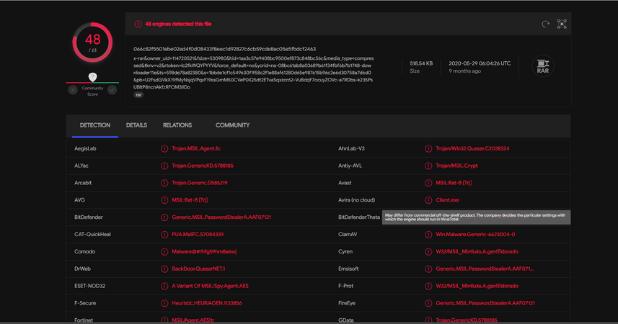
Task: Click the 2020-05-29 06:04:26 UTC timestamp
Action: (480, 63)
